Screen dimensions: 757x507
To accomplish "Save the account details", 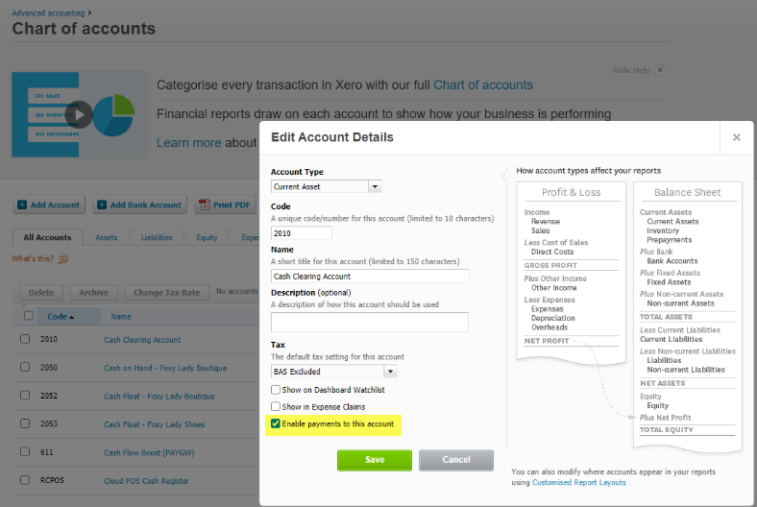I will pyautogui.click(x=375, y=460).
